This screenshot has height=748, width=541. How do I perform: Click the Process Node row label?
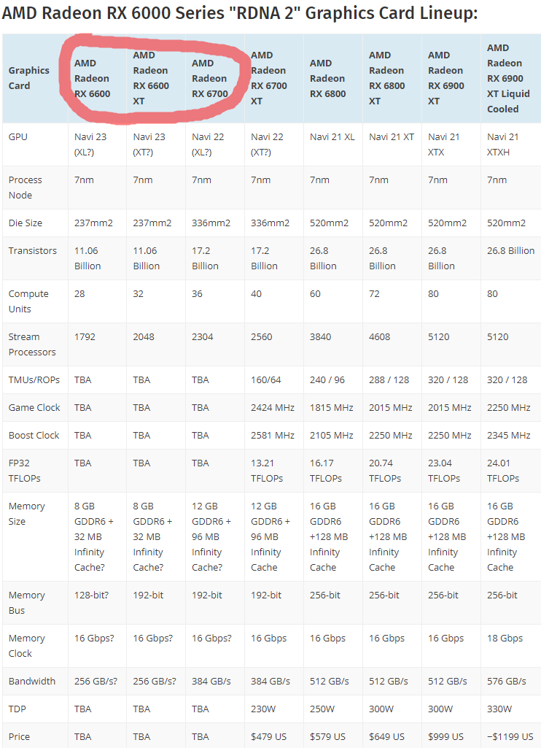tap(26, 188)
